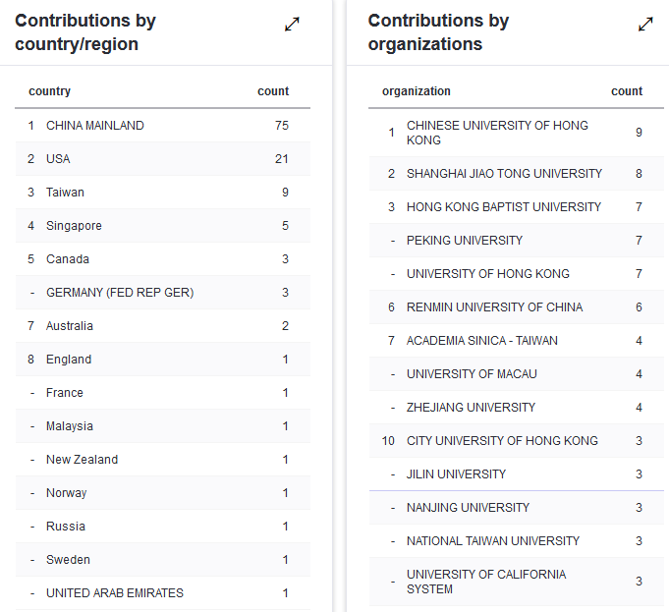Screen dimensions: 669x612
Task: Click Academia Sinica - Taiwan entry
Action: pos(481,341)
